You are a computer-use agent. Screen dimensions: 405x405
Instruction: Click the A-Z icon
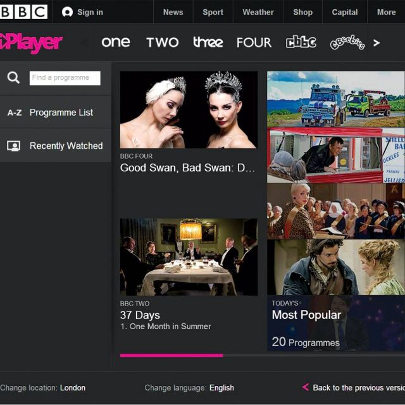pyautogui.click(x=15, y=113)
